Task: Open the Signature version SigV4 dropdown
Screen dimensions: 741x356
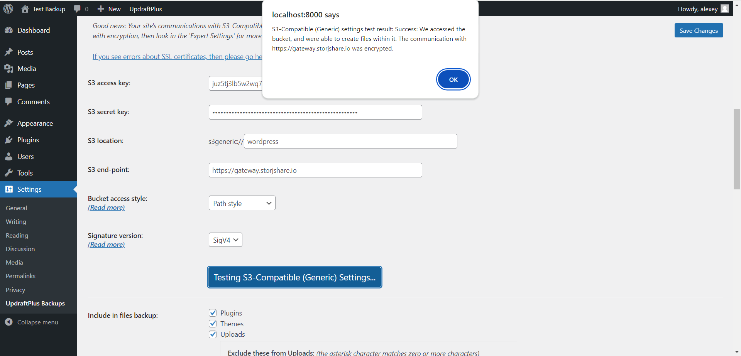Action: click(x=225, y=240)
